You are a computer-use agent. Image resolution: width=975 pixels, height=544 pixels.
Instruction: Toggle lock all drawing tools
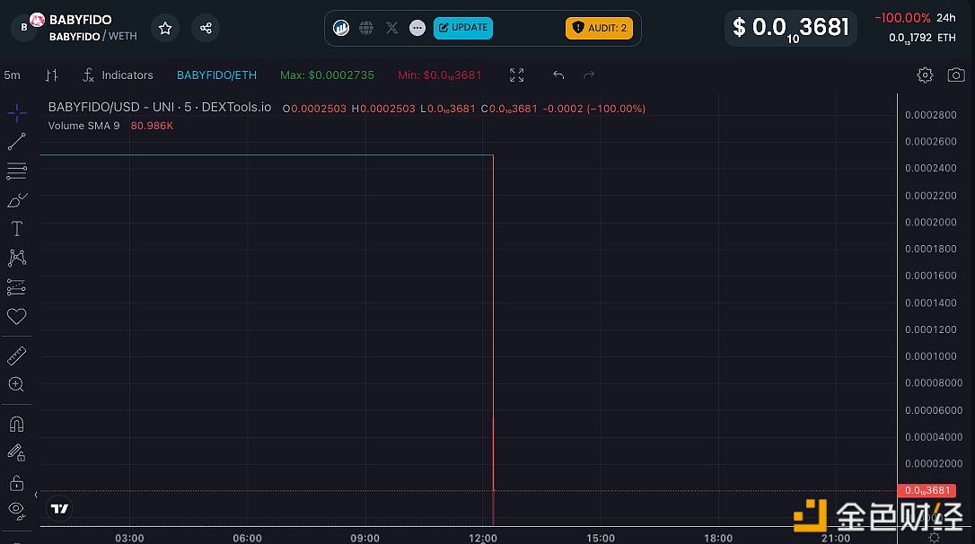click(17, 482)
